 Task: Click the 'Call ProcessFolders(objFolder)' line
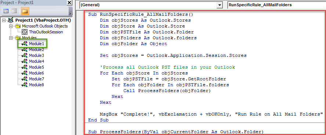click(167, 91)
